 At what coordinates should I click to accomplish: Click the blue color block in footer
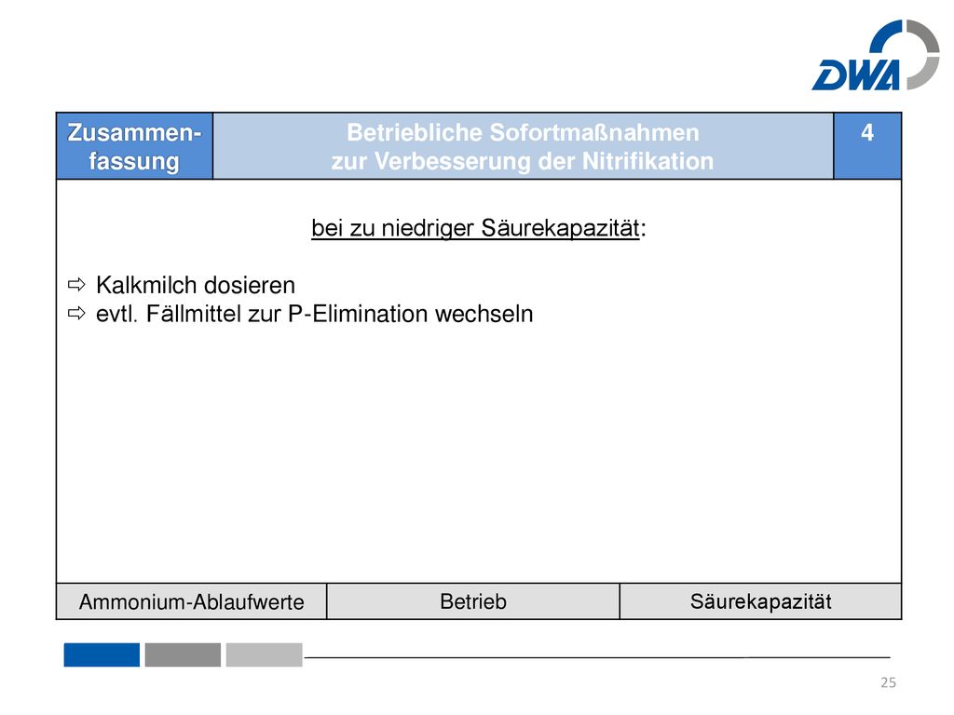tap(102, 654)
